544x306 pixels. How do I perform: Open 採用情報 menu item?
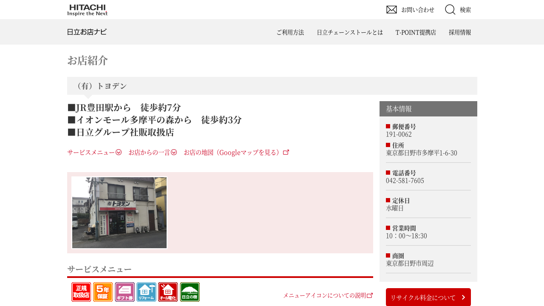point(460,32)
